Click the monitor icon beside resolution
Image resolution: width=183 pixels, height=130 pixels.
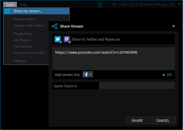(x=114, y=5)
